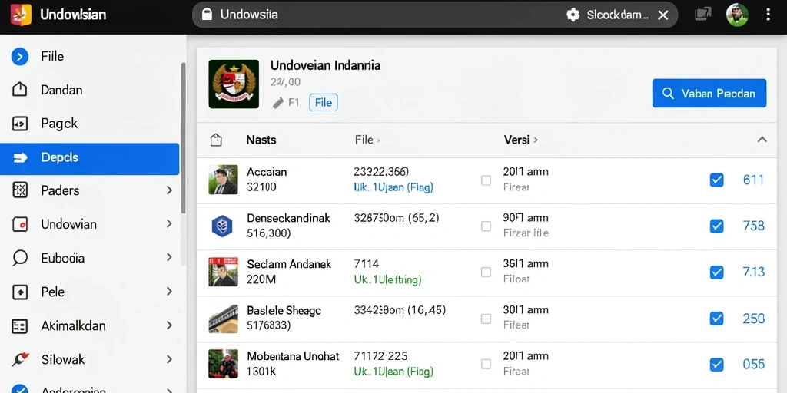
Task: Expand the Paders sidebar chevron
Action: point(169,190)
